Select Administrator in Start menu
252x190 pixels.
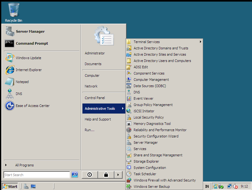(x=95, y=53)
